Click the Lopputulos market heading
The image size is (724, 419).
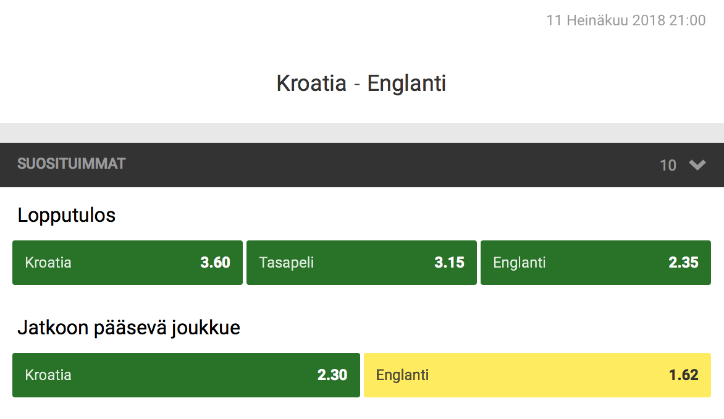(x=67, y=215)
